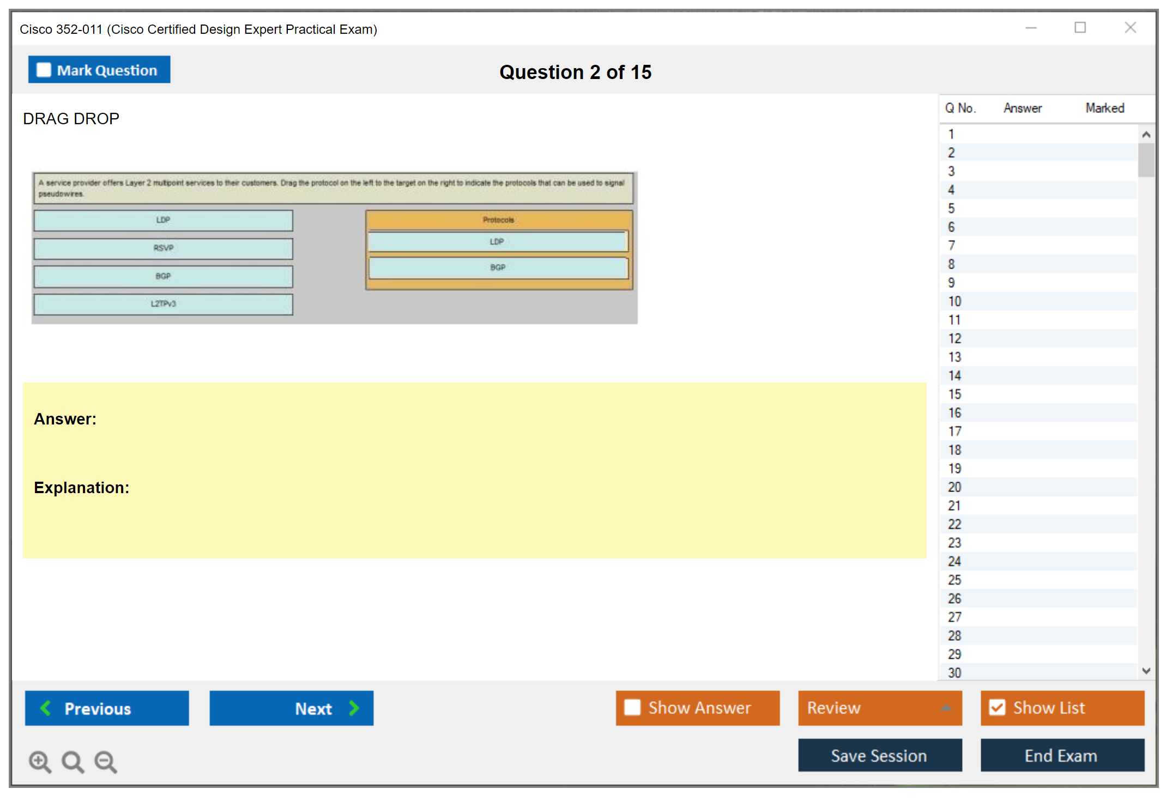The height and width of the screenshot is (801, 1172).
Task: Close the Cisco 352-011 exam window
Action: pos(1130,28)
